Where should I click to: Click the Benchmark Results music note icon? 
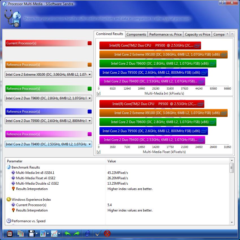click(x=9, y=167)
